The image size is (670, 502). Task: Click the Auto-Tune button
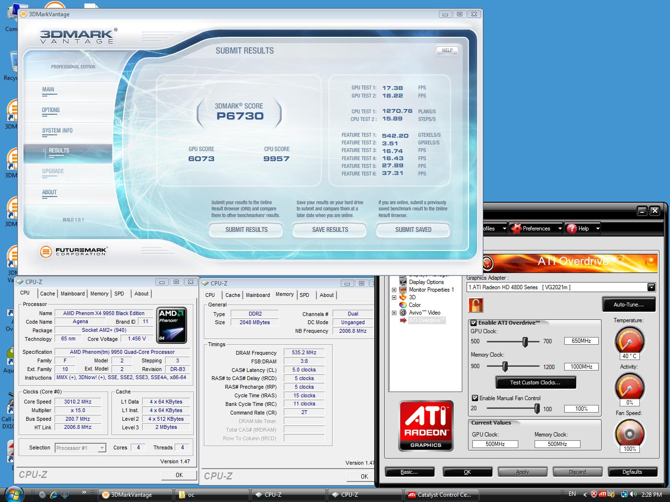pos(628,305)
